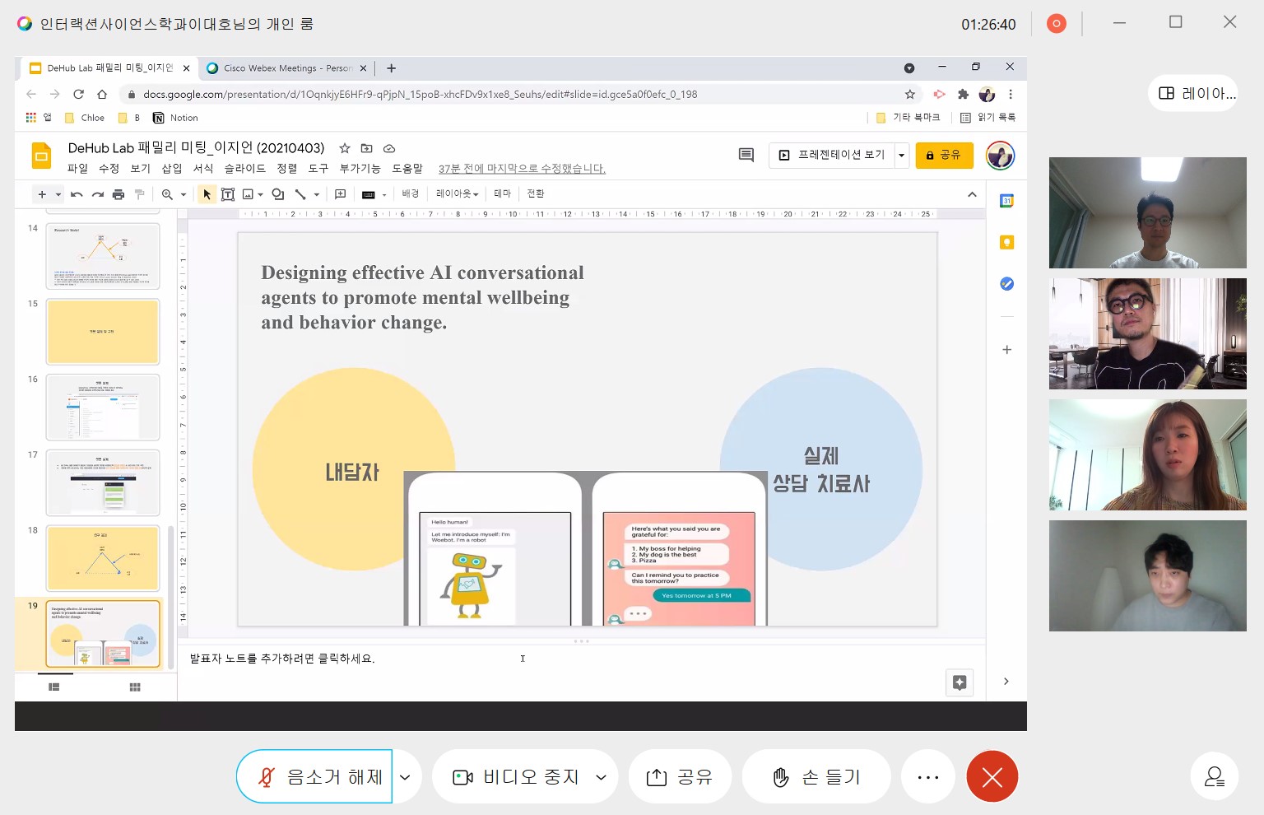Expand the 프레젠테이션 보기 dropdown arrow
This screenshot has width=1264, height=815.
902,155
